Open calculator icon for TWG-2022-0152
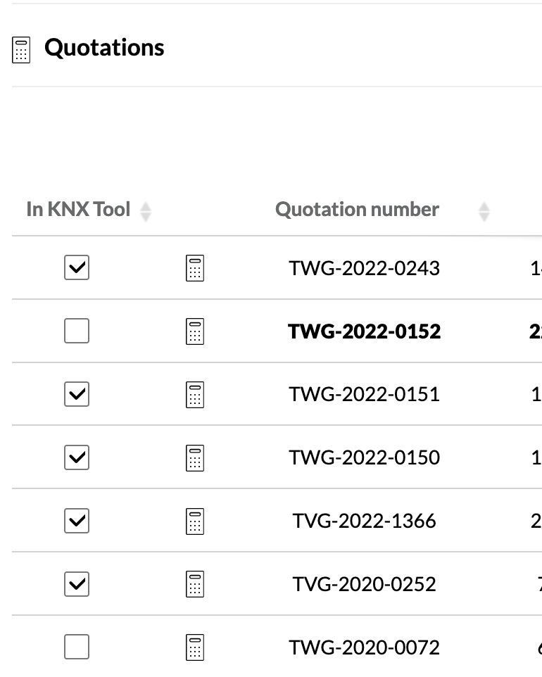The image size is (542, 677). 195,331
